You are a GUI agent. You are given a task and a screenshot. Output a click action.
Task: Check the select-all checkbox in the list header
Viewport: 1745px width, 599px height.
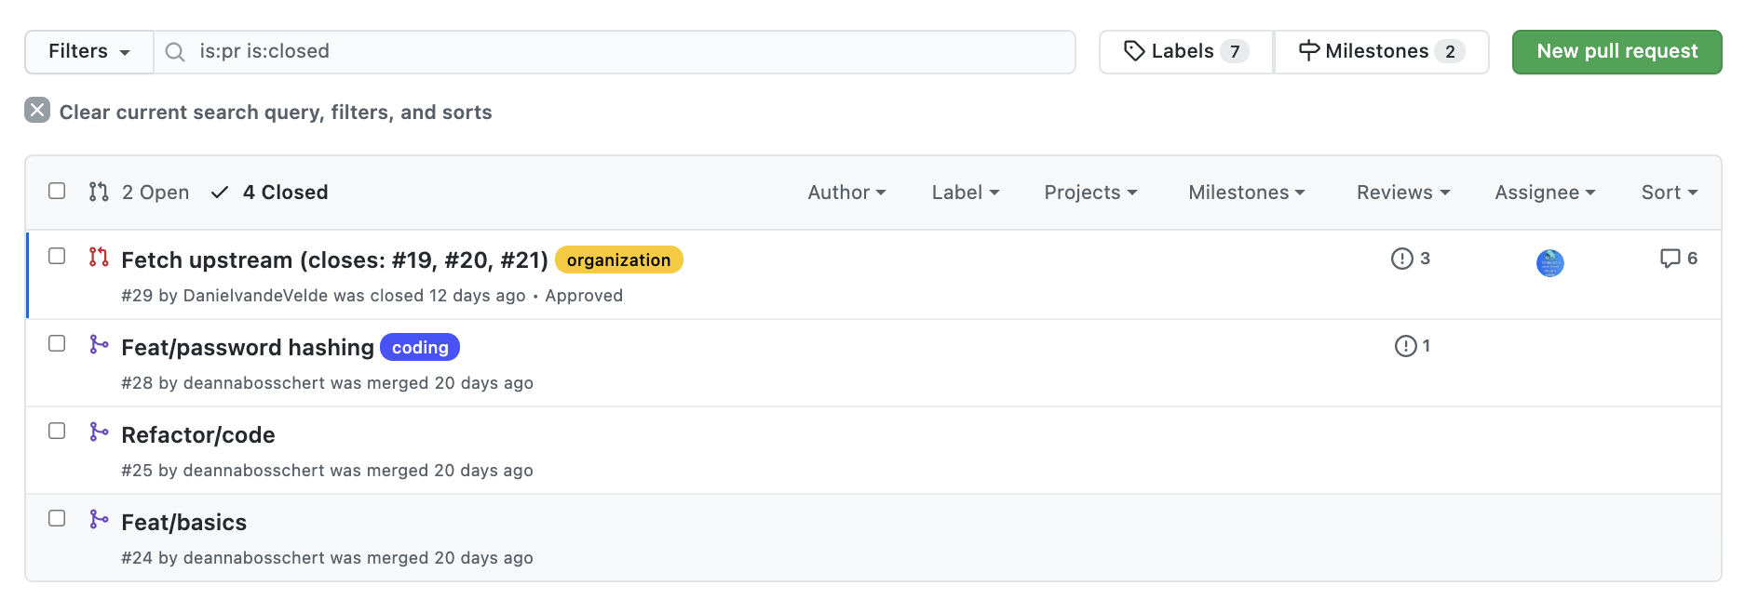[57, 191]
